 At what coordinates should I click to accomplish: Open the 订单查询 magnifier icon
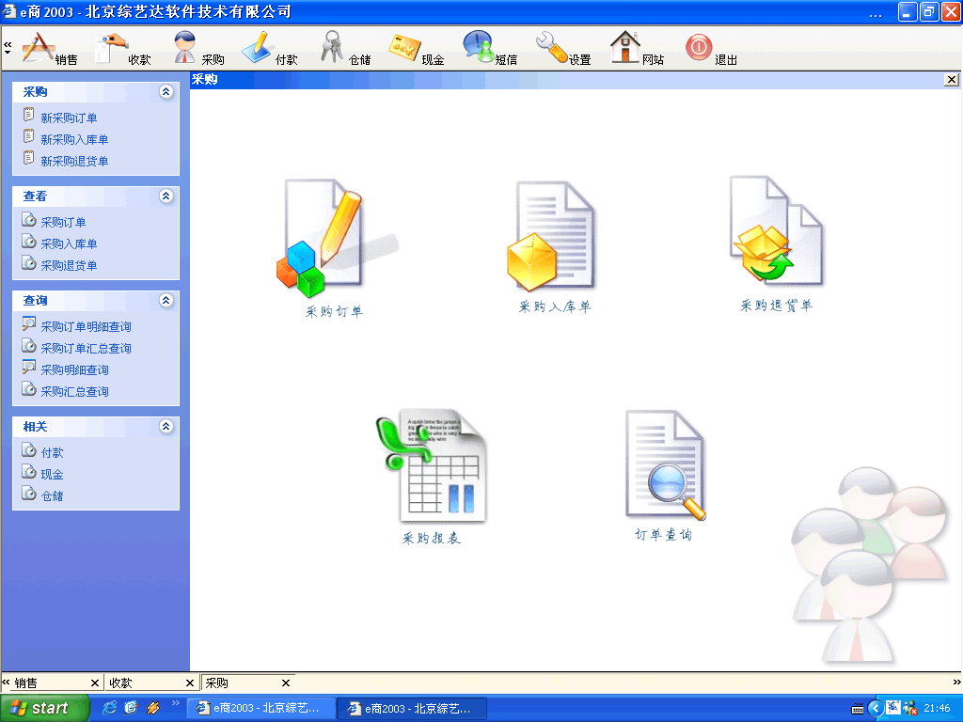665,465
